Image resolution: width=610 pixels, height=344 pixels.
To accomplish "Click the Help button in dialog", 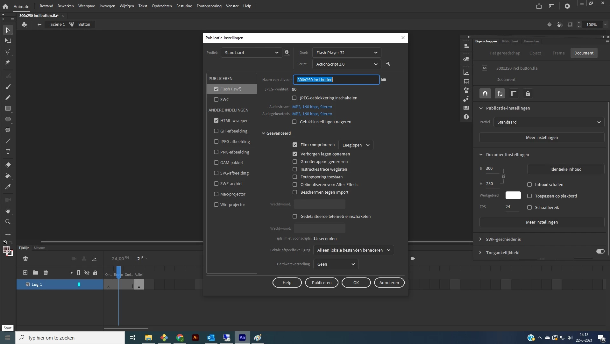I will point(287,283).
